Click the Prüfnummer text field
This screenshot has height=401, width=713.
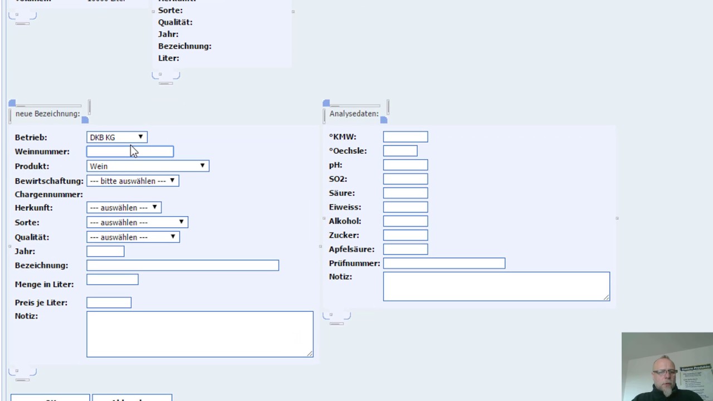444,263
